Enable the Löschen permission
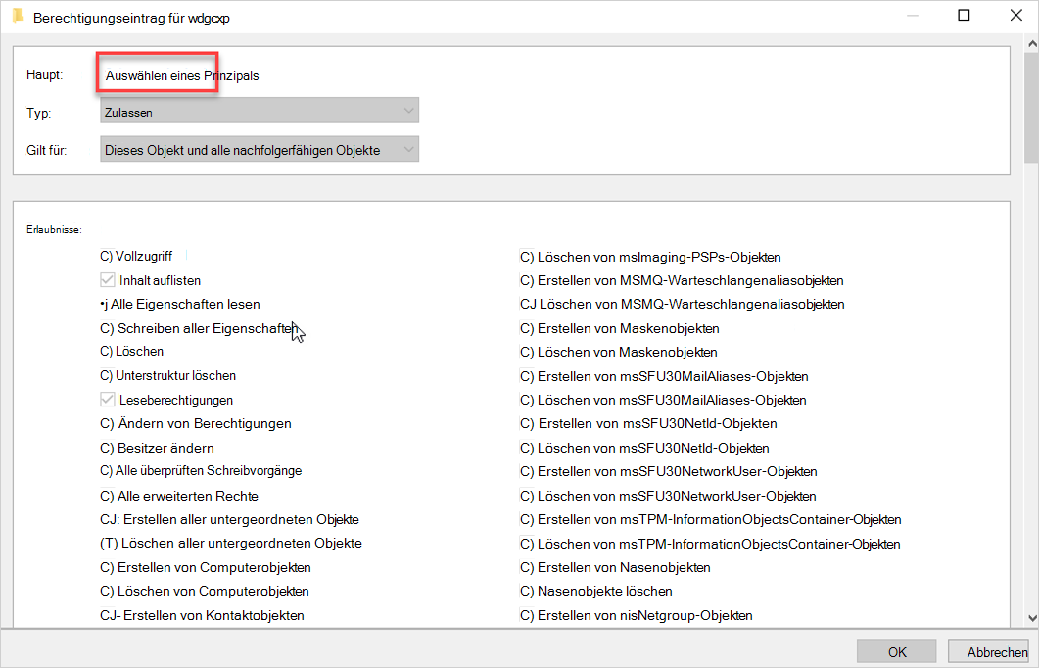This screenshot has height=668, width=1039. click(105, 351)
